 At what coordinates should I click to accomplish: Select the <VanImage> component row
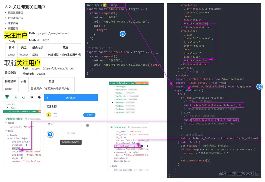coord(120,86)
